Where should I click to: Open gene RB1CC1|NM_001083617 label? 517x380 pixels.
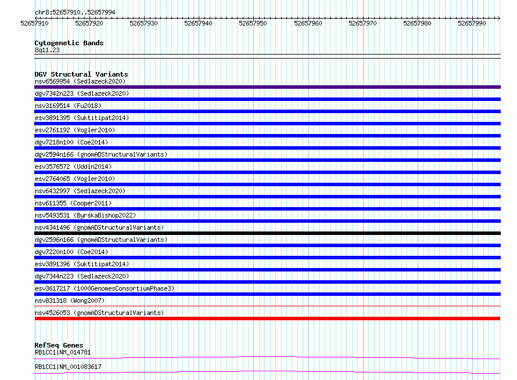[68, 367]
